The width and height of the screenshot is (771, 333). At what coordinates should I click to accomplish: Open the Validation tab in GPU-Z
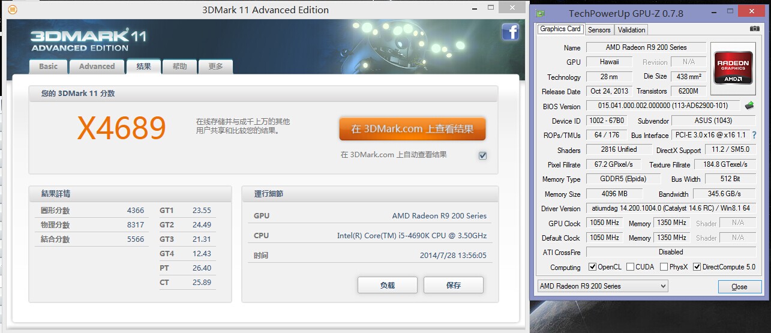pos(631,29)
